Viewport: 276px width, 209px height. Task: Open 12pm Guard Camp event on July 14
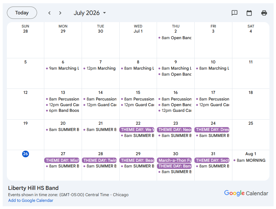[100, 105]
